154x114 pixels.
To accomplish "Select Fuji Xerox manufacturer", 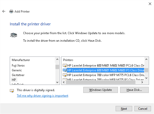I will pyautogui.click(x=18, y=66).
